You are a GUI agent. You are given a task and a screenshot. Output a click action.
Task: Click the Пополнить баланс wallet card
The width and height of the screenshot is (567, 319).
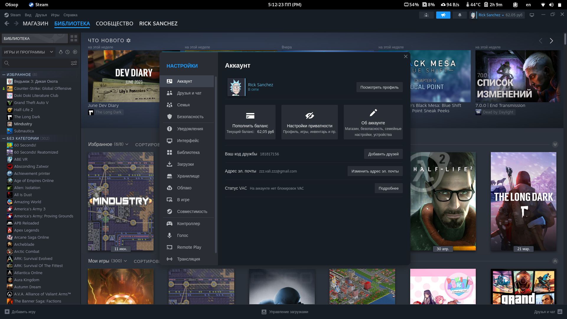(x=250, y=122)
